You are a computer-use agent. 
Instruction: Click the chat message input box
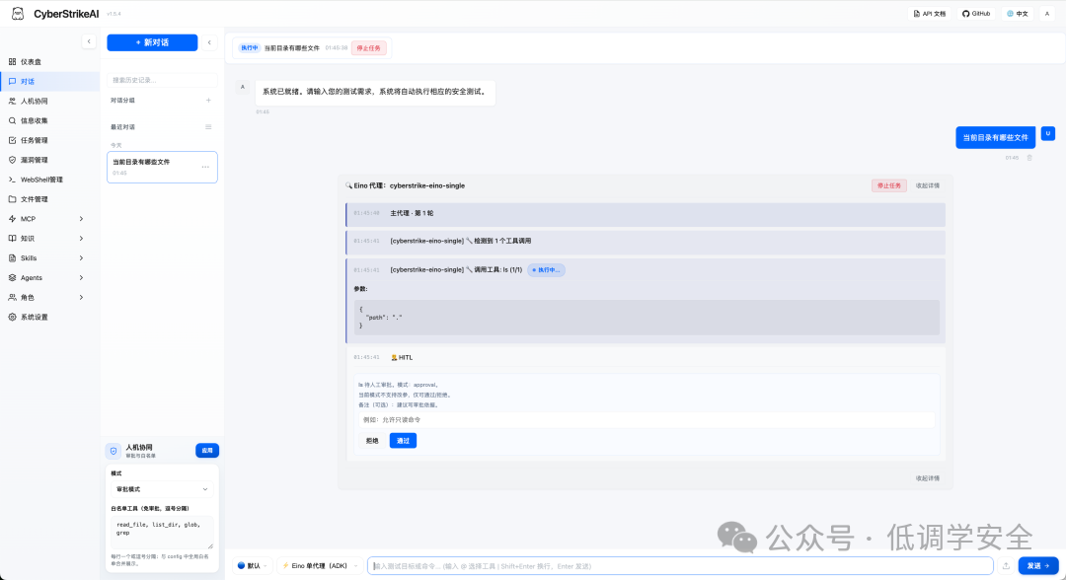[680, 566]
